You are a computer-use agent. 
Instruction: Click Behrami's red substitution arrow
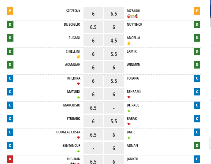(129, 97)
